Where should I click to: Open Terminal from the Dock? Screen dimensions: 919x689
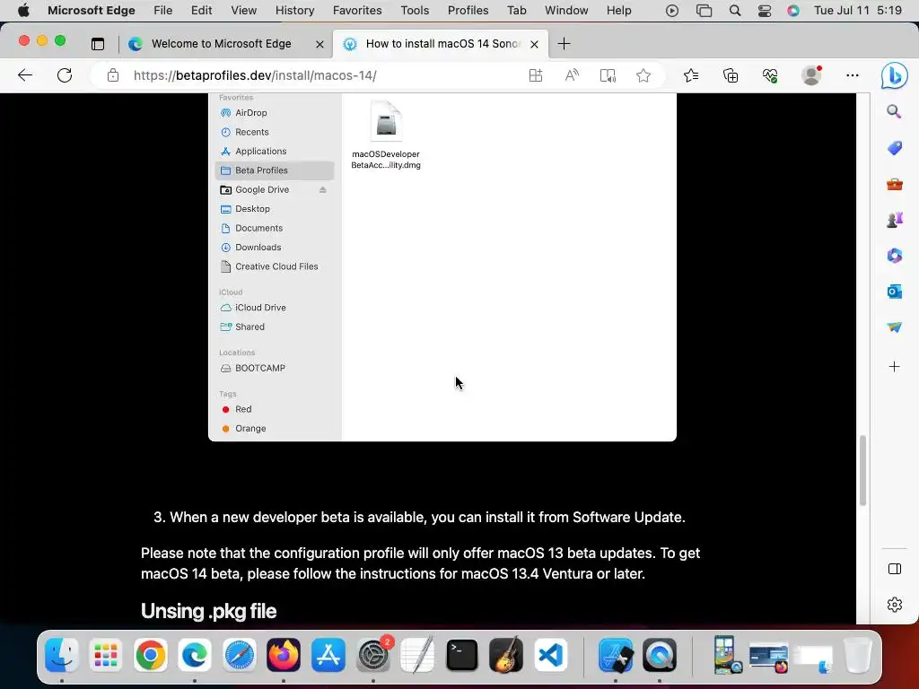pyautogui.click(x=462, y=655)
